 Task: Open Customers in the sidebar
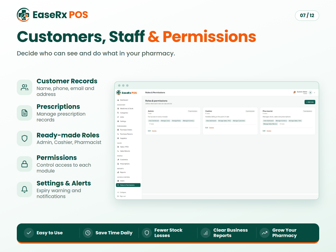(x=123, y=160)
